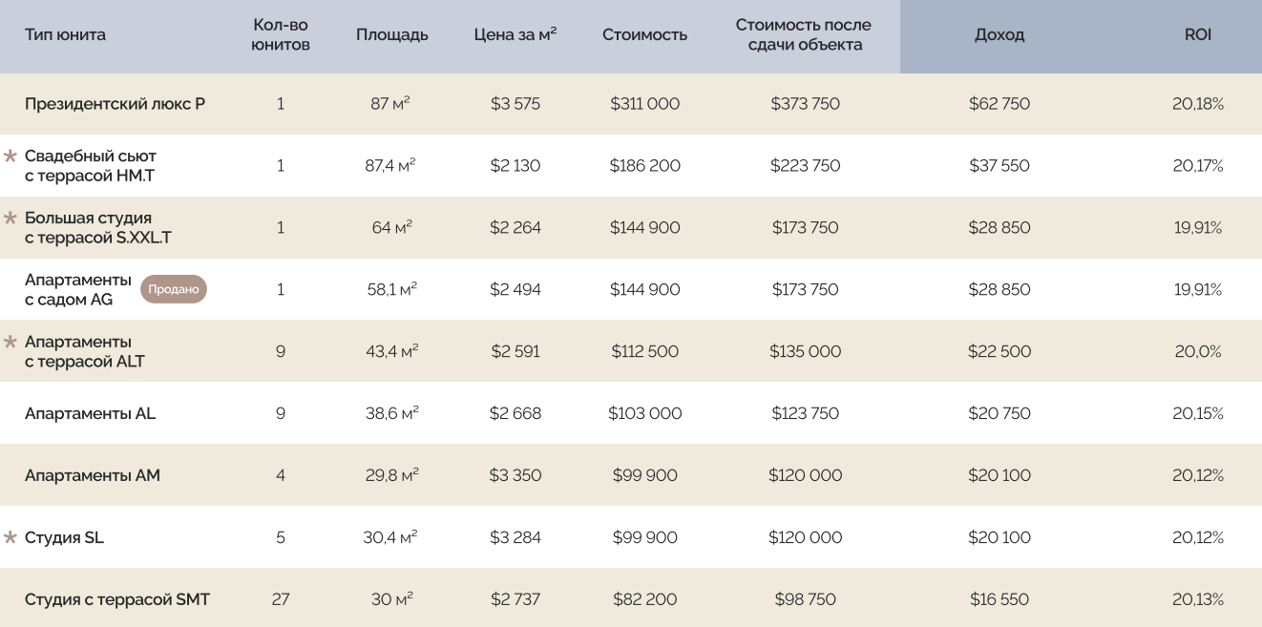The width and height of the screenshot is (1262, 627).
Task: Click the asterisk beside Апартаменты с террасой ALT
Action: coord(11,342)
